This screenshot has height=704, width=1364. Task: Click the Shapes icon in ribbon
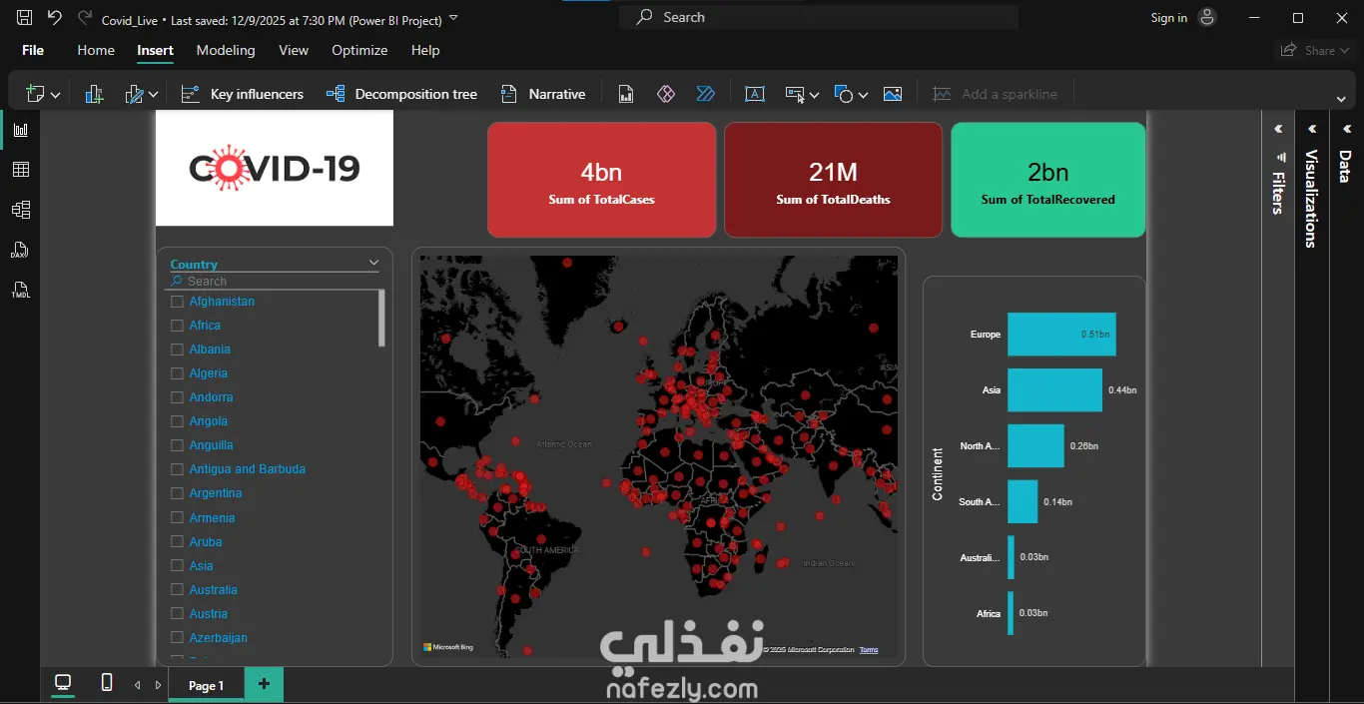pos(844,94)
